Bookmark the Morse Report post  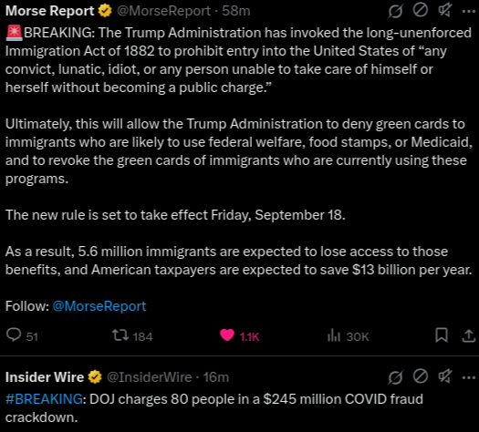[x=441, y=335]
